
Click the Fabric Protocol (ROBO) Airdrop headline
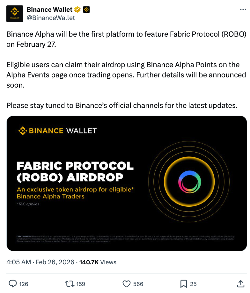(75, 171)
